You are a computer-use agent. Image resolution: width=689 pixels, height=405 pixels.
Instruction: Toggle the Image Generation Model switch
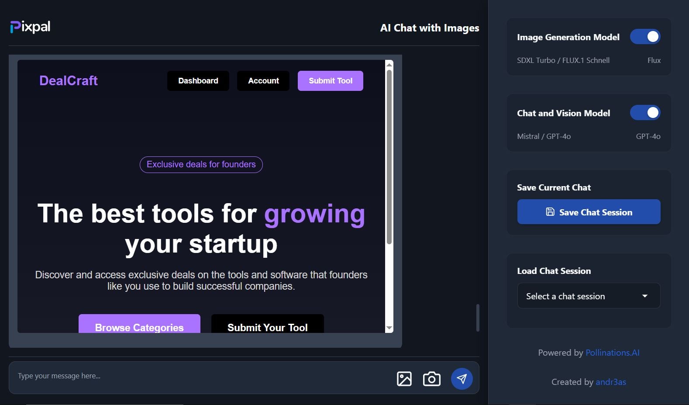(645, 37)
